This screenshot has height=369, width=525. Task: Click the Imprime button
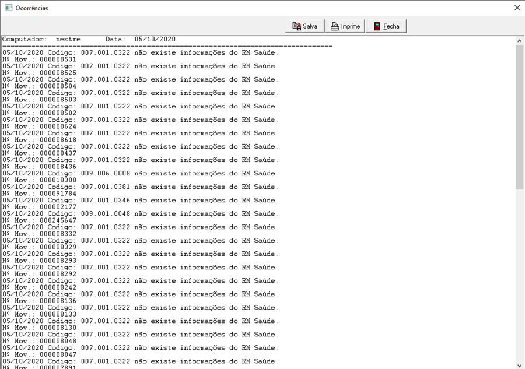point(345,26)
